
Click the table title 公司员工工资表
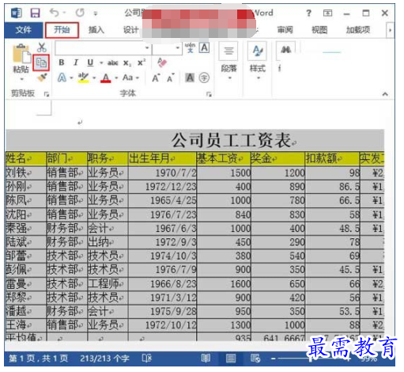[x=232, y=140]
